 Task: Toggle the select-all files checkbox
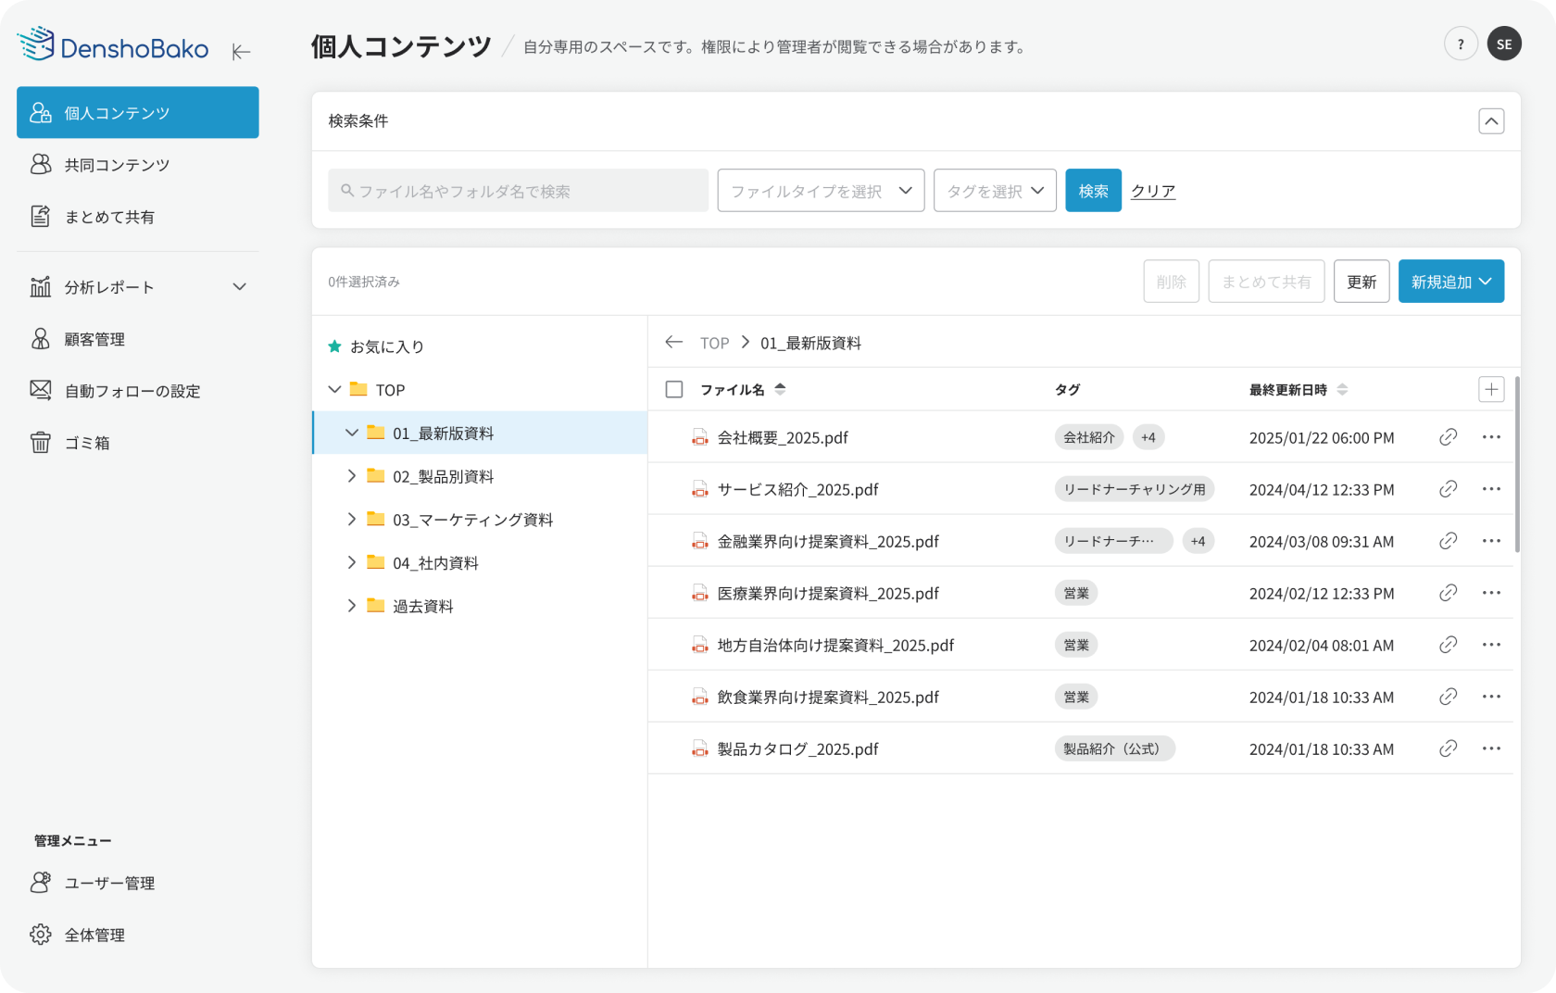674,390
